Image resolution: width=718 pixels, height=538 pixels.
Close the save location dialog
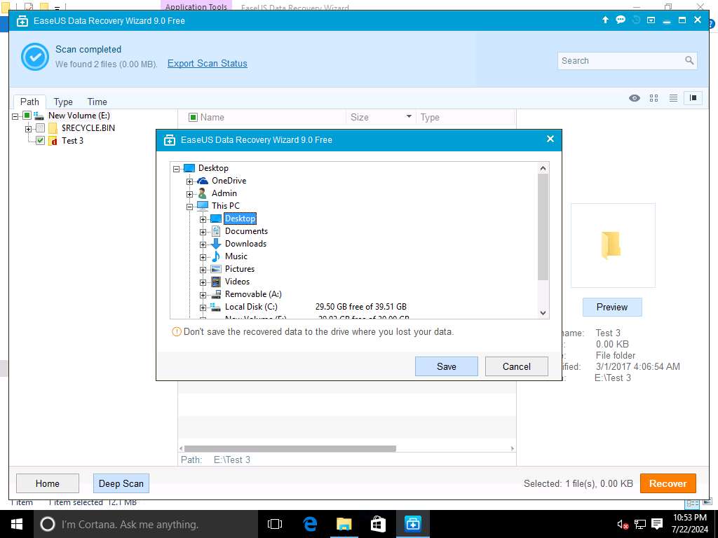coord(550,139)
